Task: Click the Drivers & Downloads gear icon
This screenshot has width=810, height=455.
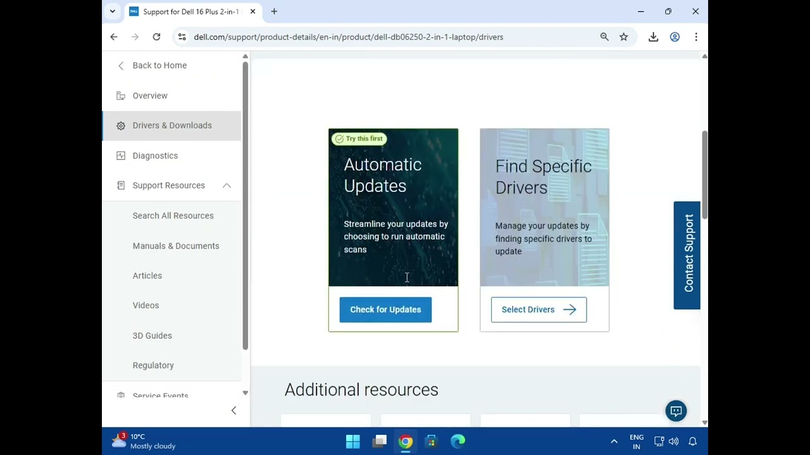Action: point(121,126)
